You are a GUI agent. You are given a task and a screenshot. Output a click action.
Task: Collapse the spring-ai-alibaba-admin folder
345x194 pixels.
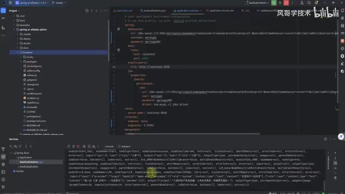coord(15,30)
